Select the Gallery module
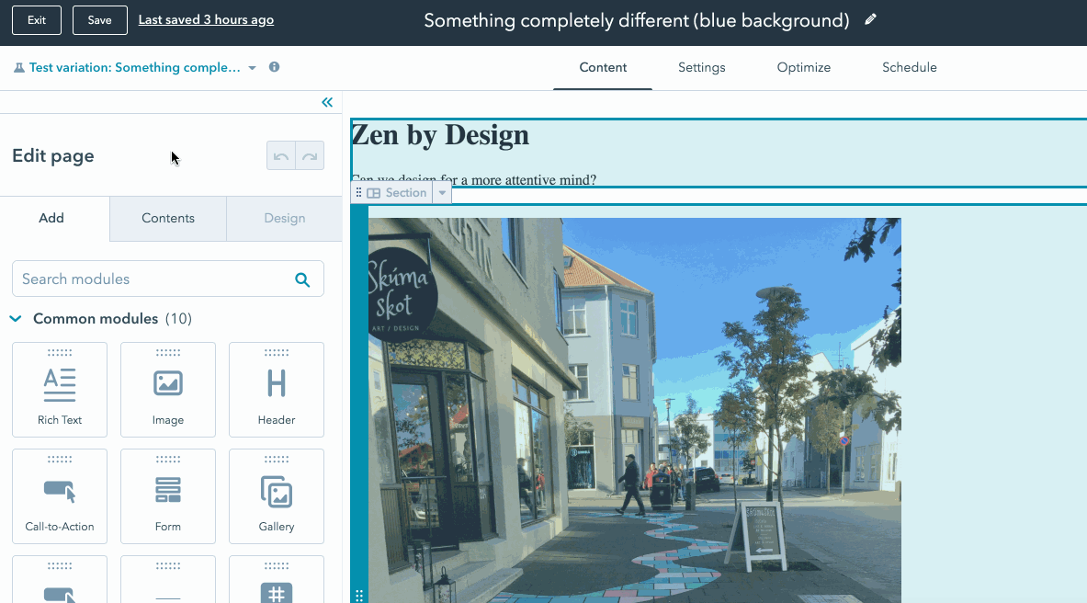The height and width of the screenshot is (603, 1087). 277,497
